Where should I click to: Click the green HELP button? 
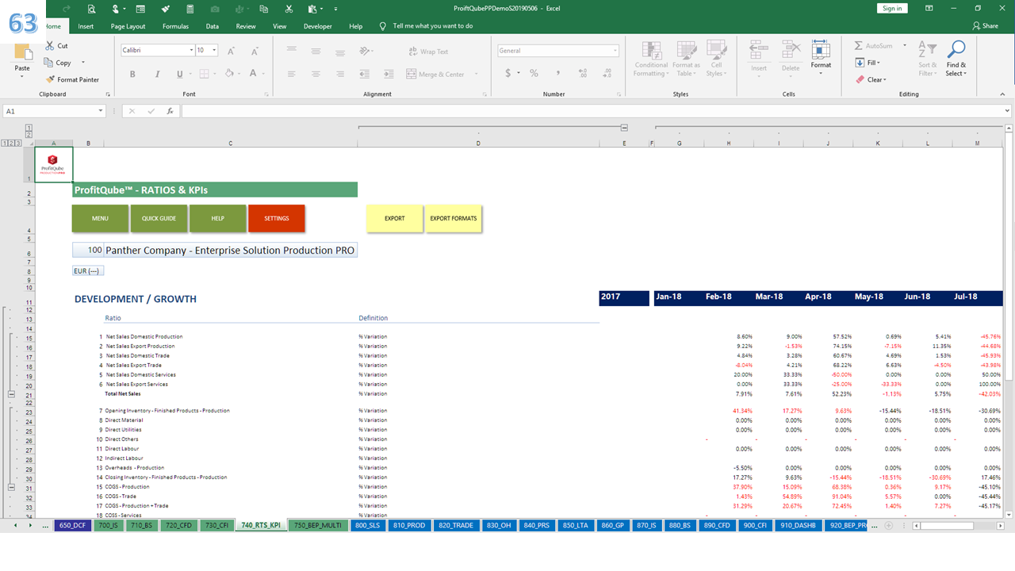[217, 218]
